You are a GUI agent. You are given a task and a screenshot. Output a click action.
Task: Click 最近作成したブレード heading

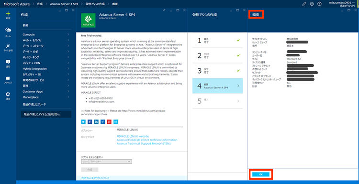34,104
